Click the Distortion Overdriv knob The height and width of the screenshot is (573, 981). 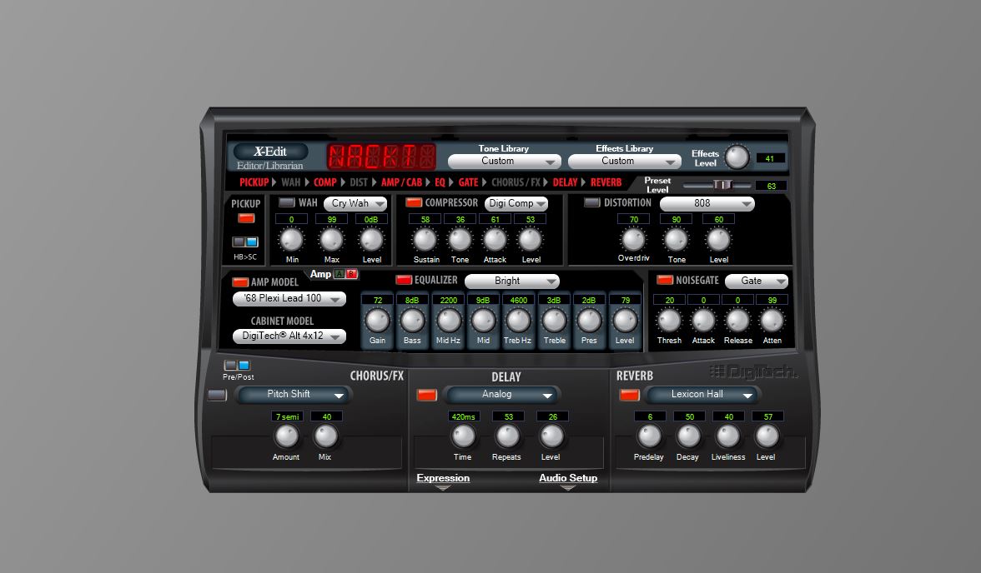[633, 239]
